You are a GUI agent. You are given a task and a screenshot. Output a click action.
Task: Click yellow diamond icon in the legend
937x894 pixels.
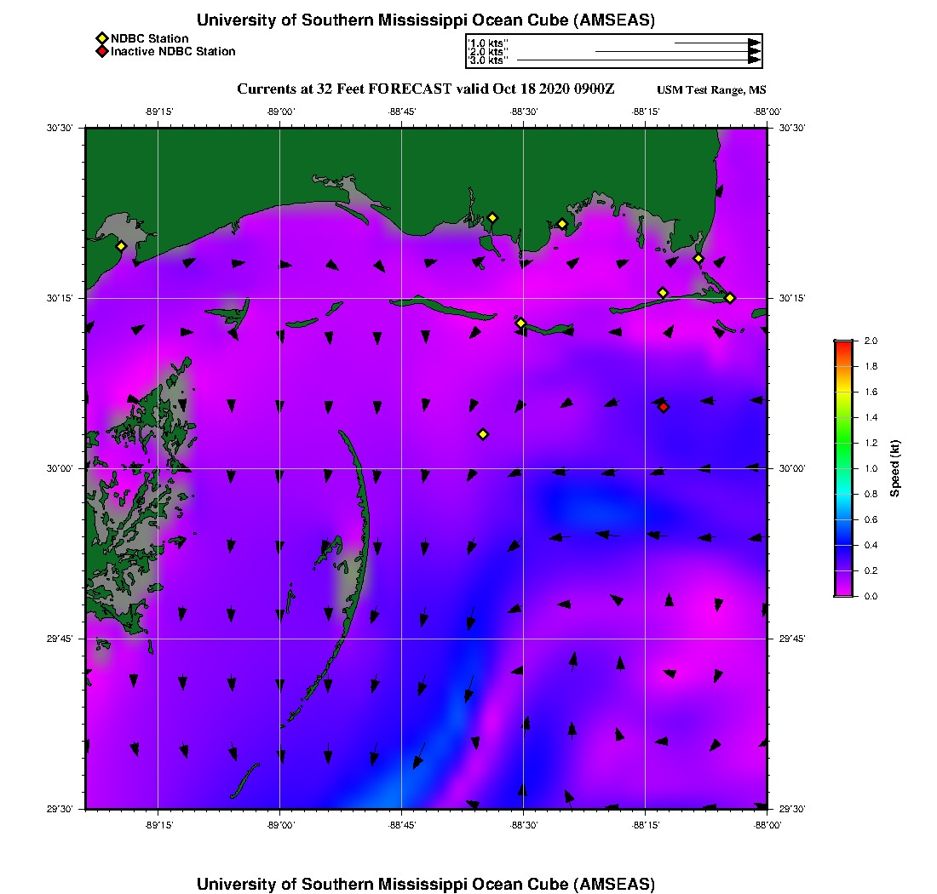(101, 38)
